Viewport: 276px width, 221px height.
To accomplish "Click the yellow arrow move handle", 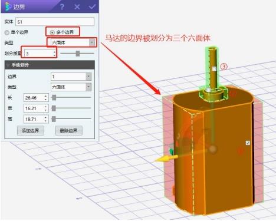I will tap(166, 158).
